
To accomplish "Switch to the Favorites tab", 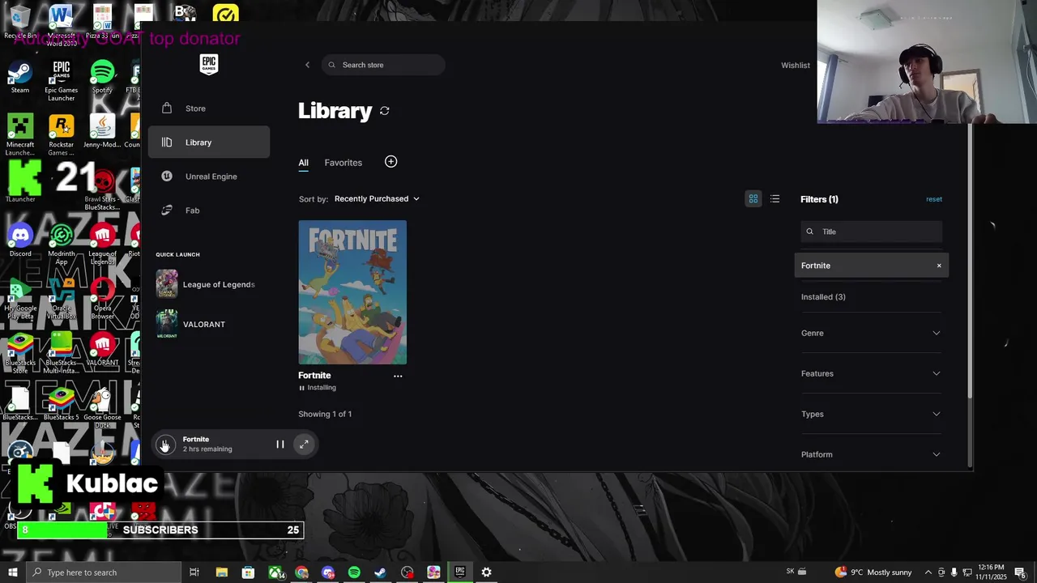I will 344,163.
